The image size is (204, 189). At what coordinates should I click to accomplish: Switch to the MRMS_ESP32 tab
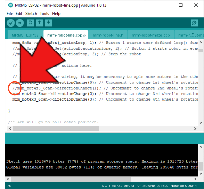[x=25, y=35]
